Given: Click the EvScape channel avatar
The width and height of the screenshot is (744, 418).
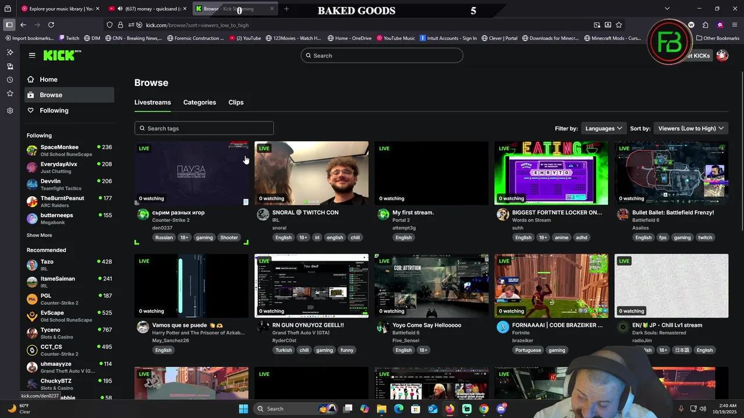Looking at the screenshot, I should 32,316.
